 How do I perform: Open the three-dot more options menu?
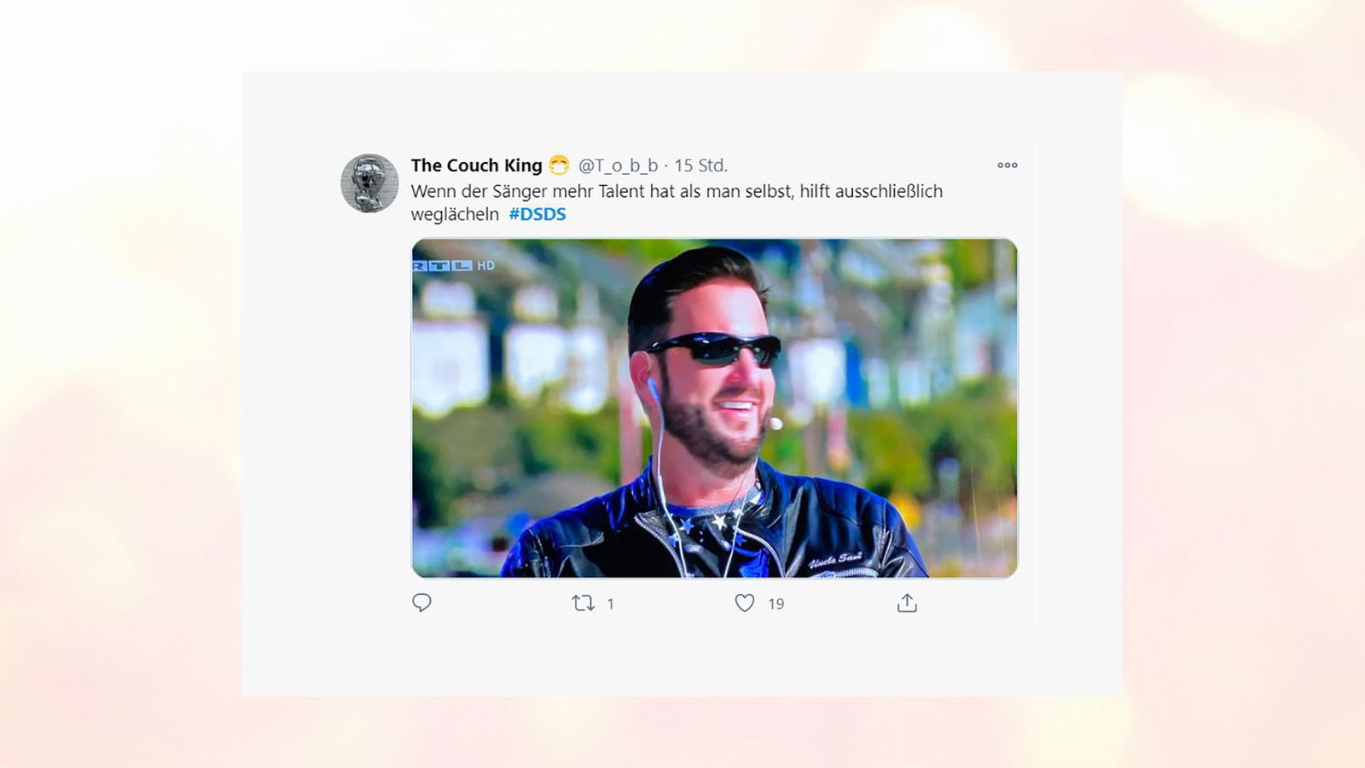click(1008, 166)
